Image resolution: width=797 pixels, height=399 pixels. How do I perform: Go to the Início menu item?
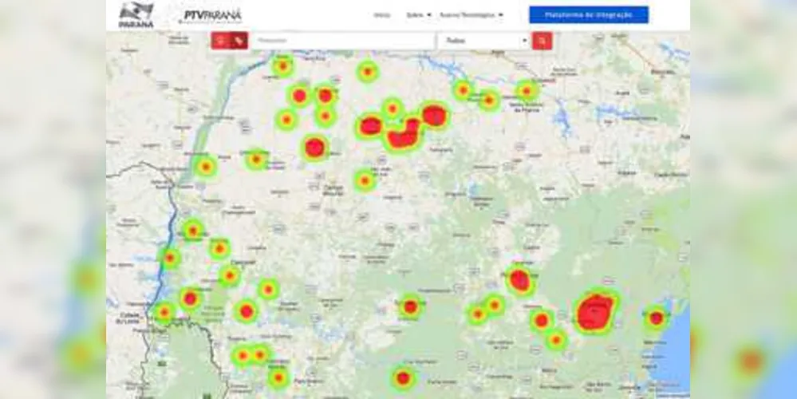coord(381,15)
